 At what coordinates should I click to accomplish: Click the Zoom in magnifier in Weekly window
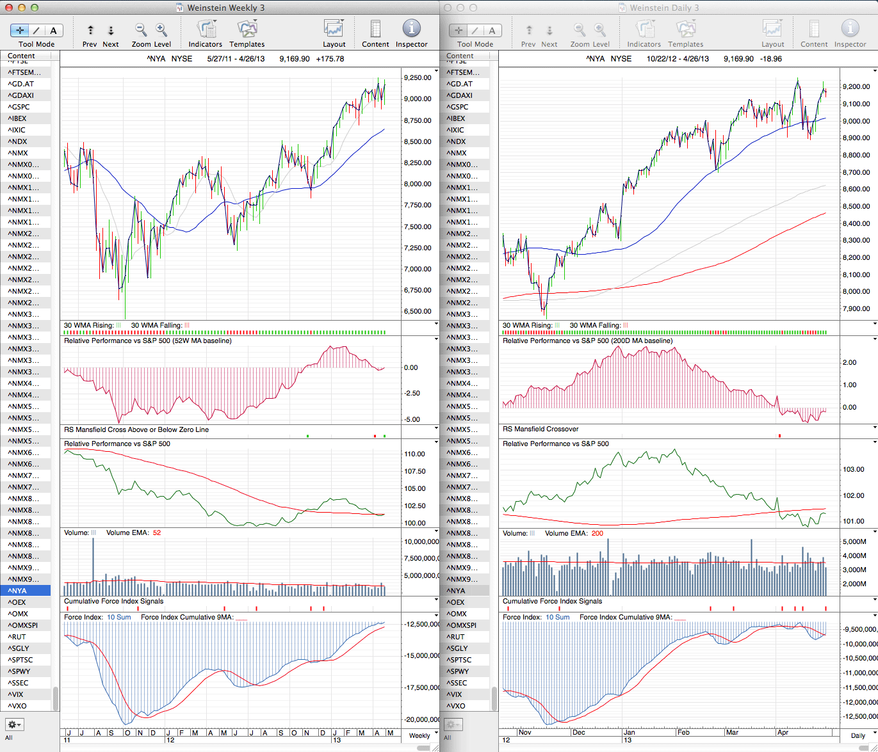[161, 29]
